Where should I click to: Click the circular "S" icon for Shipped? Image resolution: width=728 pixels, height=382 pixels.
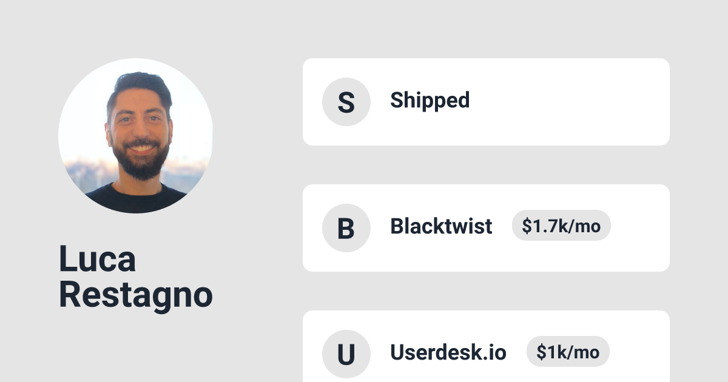pyautogui.click(x=346, y=102)
